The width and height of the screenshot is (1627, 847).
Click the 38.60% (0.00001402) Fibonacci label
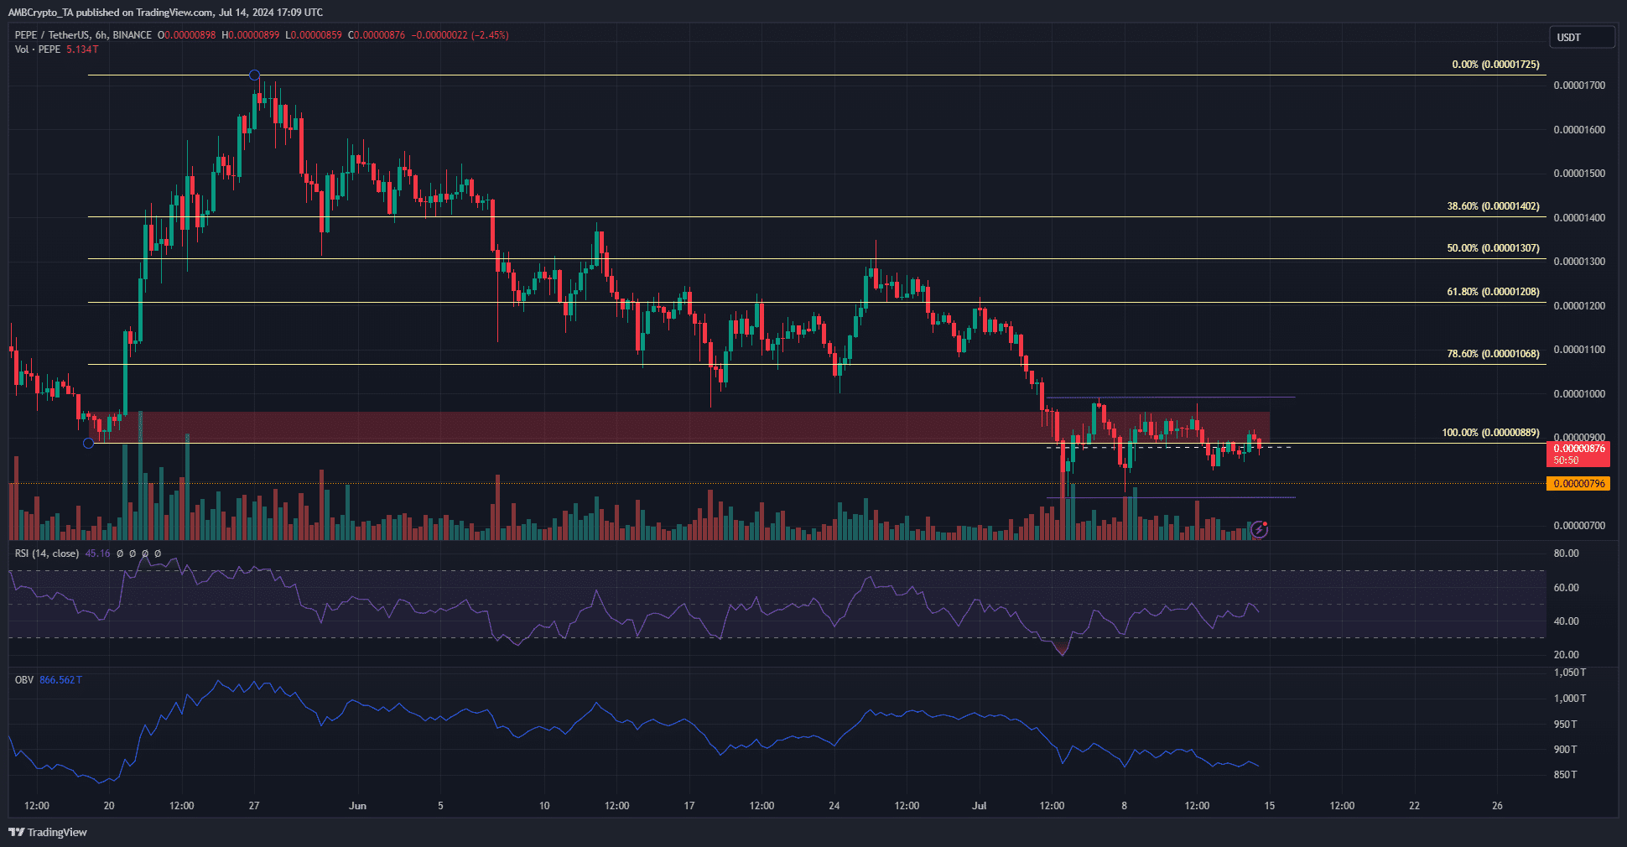pyautogui.click(x=1493, y=206)
